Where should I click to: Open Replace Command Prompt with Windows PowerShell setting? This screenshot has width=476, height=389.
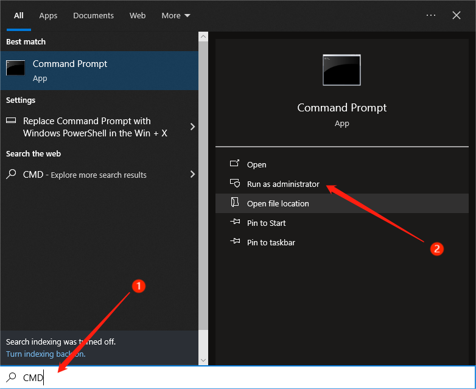[99, 127]
